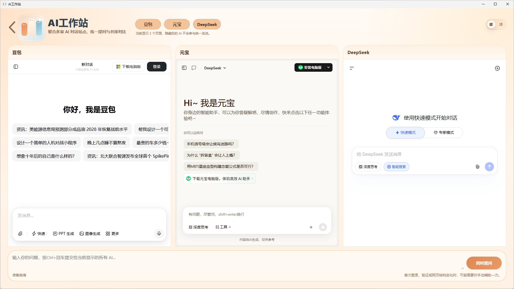The image size is (514, 289).
Task: Select 快速 mode in Doubao input
Action: click(x=39, y=234)
